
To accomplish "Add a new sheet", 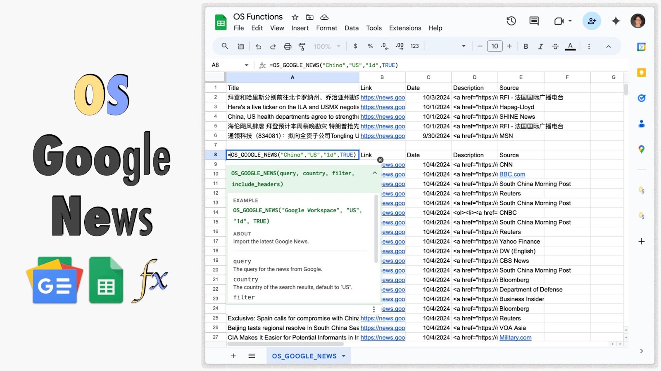I will 233,356.
